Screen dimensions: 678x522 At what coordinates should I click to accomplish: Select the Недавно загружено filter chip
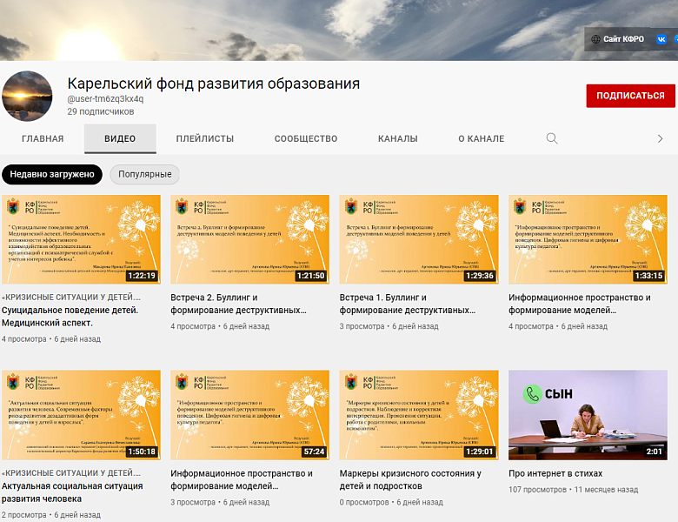tap(52, 174)
